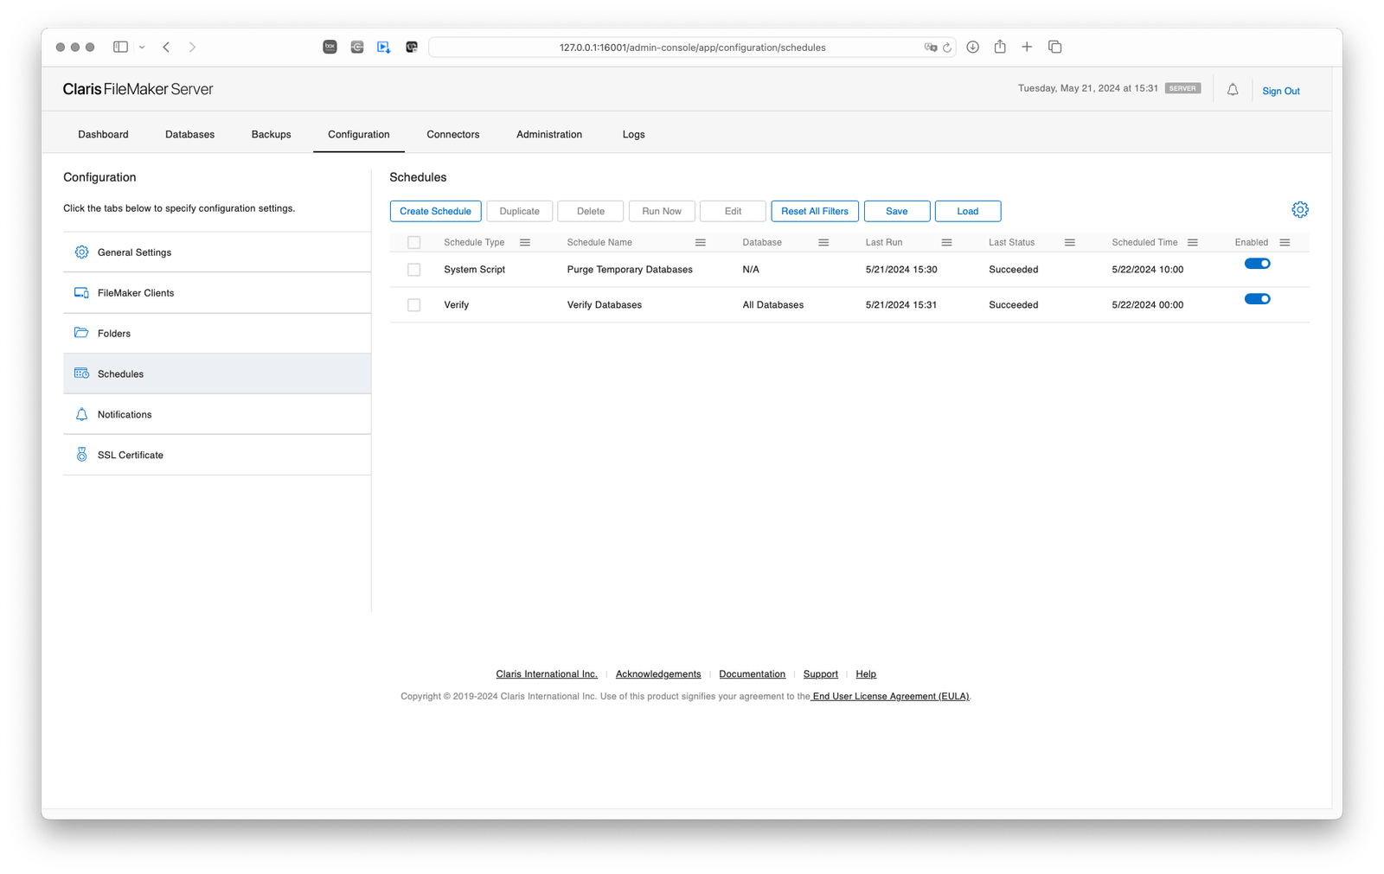Click the browser address bar
Viewport: 1384px width, 874px height.
692,47
